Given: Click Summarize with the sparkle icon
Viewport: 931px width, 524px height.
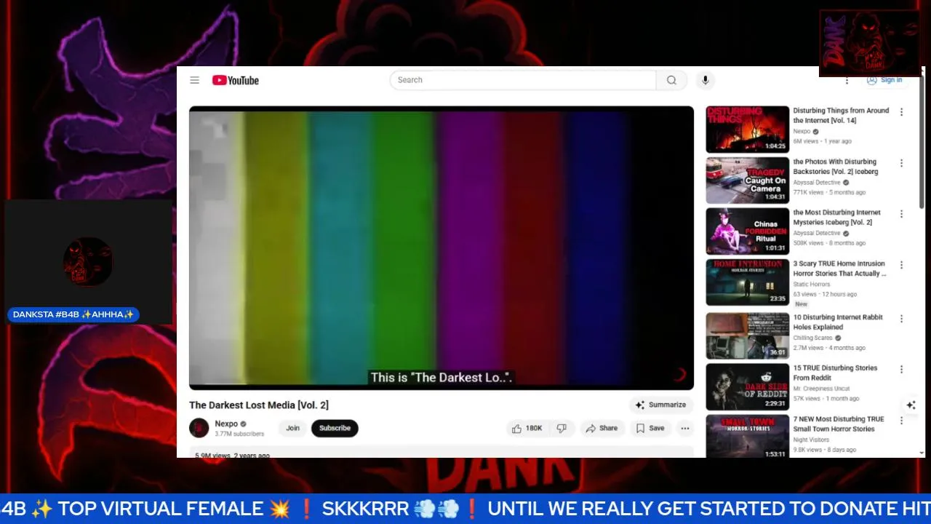Looking at the screenshot, I should point(660,405).
